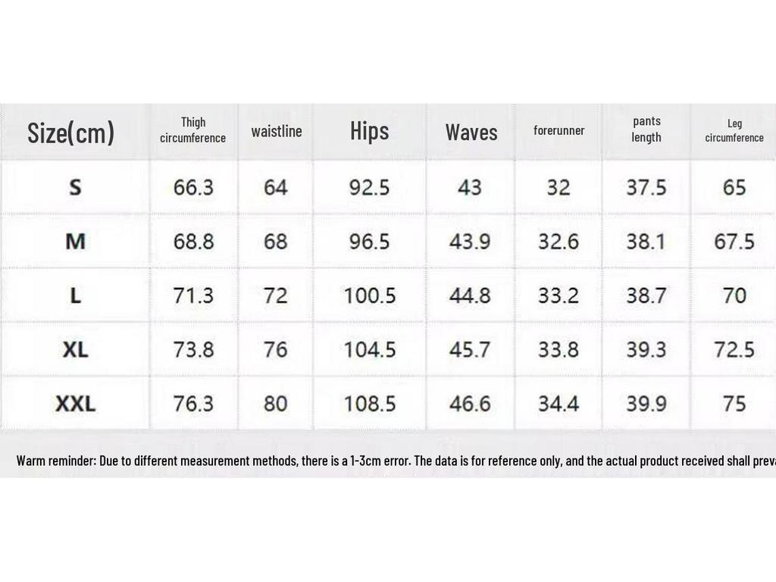Select the waistline column header
Viewport: 776px width, 582px height.
[x=277, y=131]
